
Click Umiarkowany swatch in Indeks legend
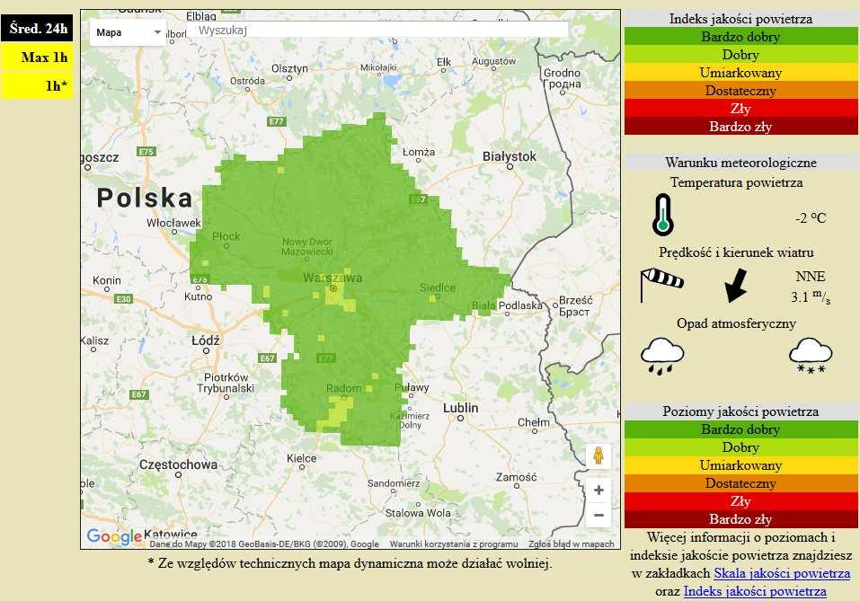(741, 73)
